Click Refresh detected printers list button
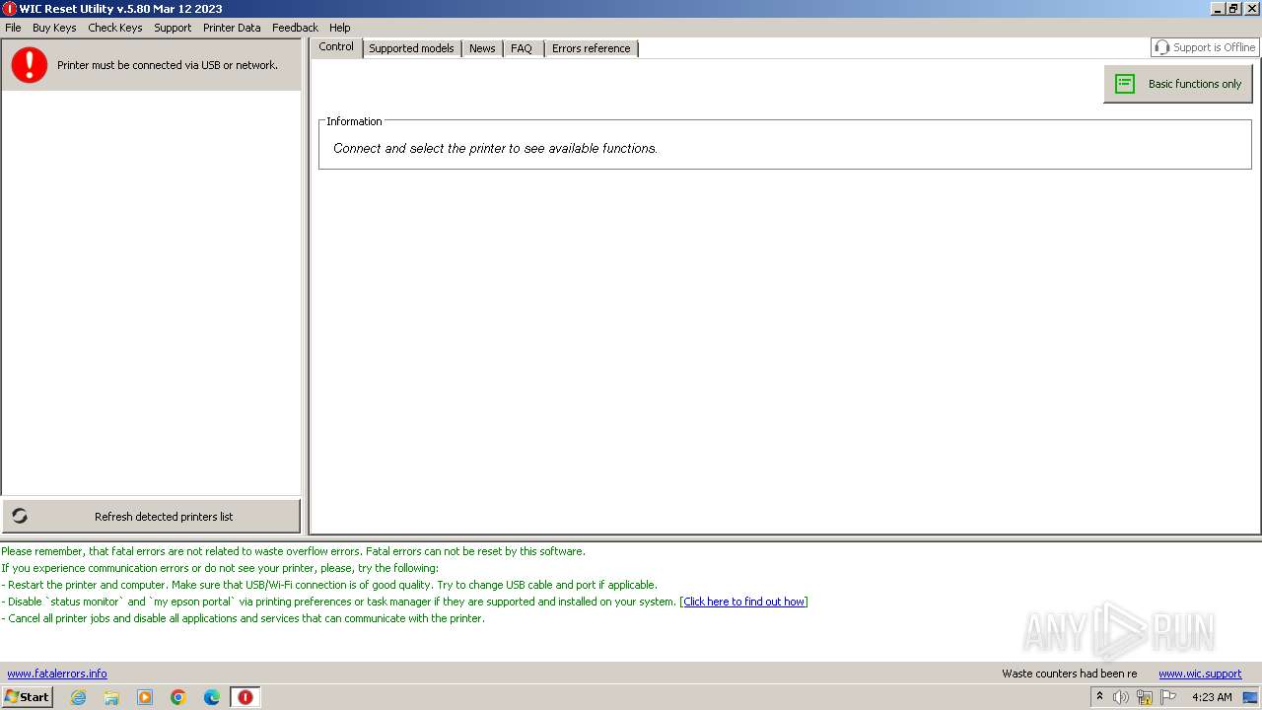 (x=151, y=516)
